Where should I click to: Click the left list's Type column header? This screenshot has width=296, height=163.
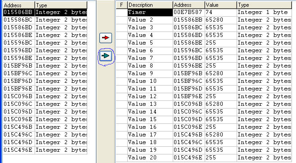click(61, 5)
